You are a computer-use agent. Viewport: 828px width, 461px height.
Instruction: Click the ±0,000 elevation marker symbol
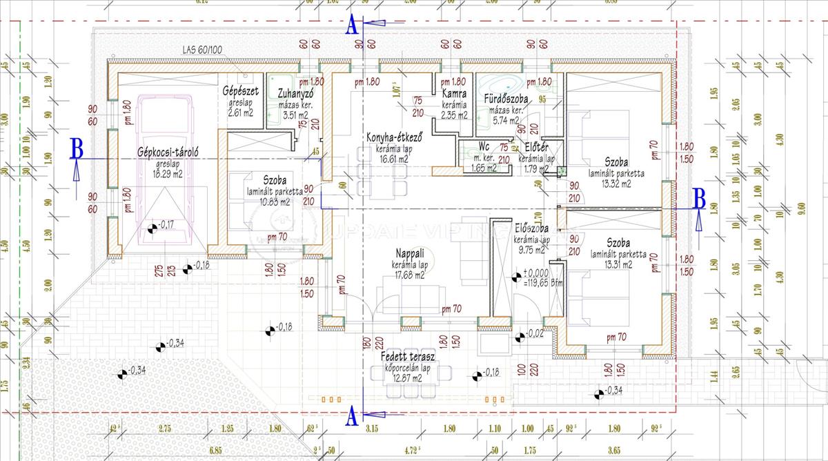click(517, 277)
